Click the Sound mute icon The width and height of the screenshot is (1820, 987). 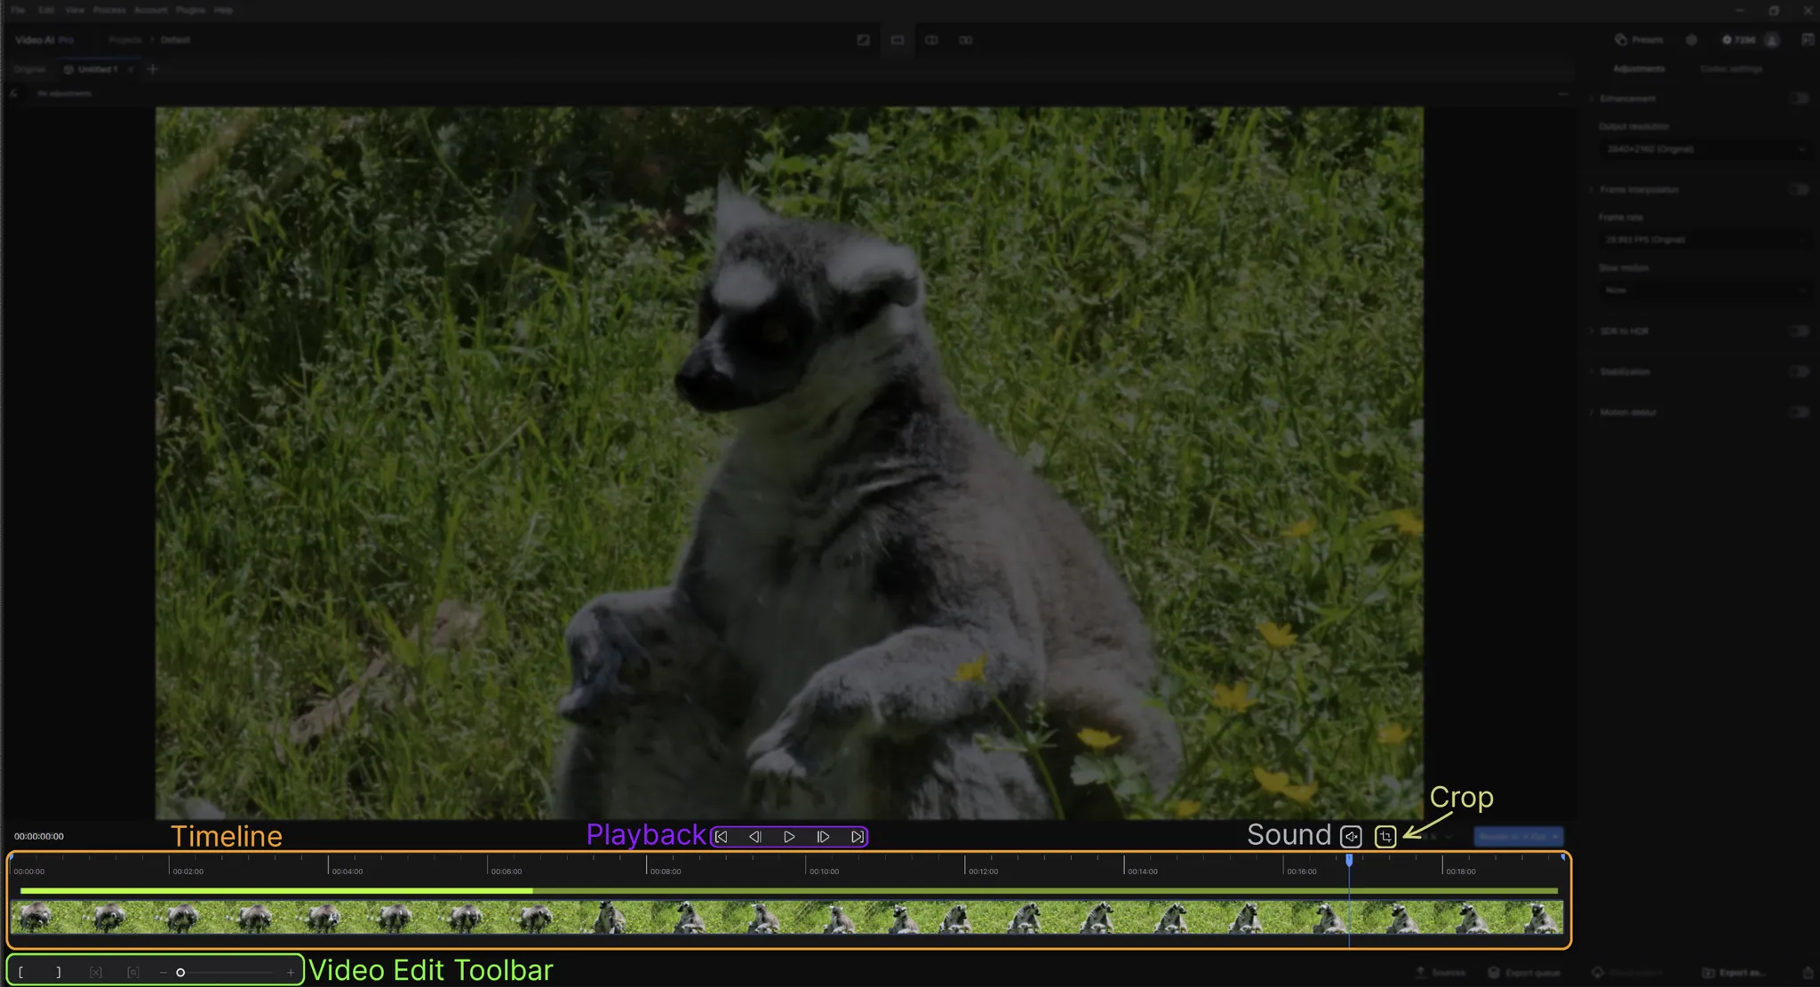pyautogui.click(x=1351, y=837)
